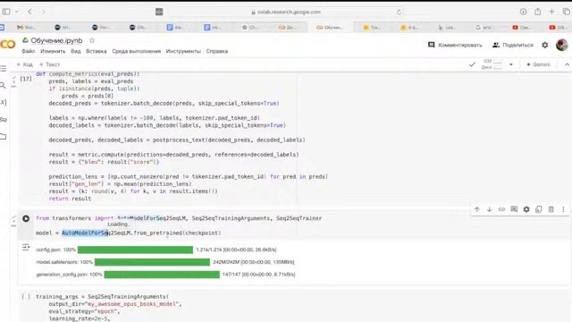Click the 'return result' code line
572x322 pixels.
coord(70,199)
